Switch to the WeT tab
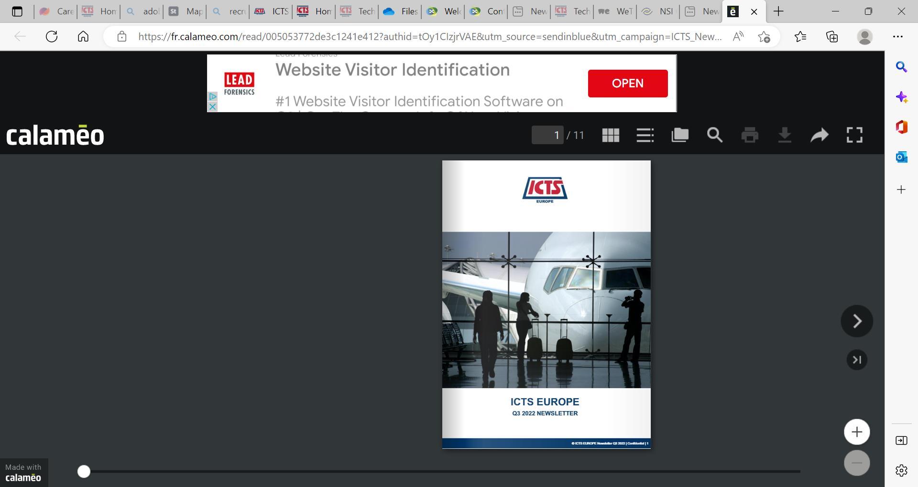918x487 pixels. click(x=615, y=11)
